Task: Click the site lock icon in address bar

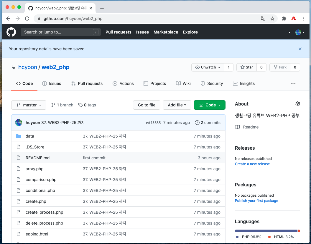Action: (39, 19)
